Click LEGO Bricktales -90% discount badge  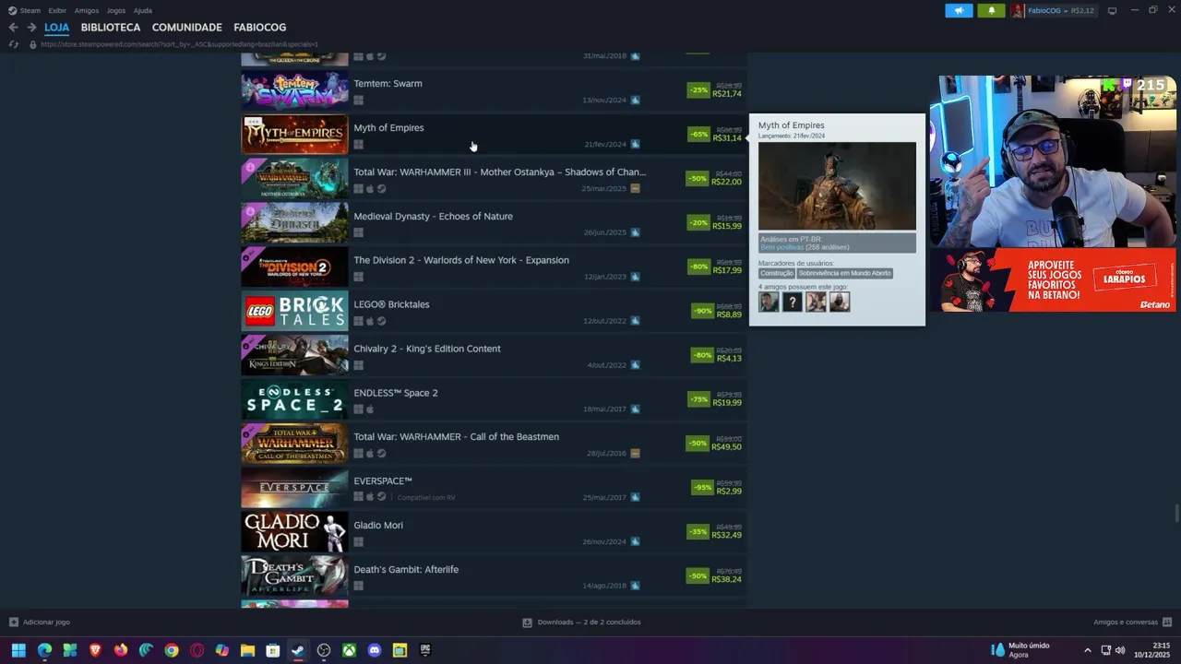coord(703,311)
